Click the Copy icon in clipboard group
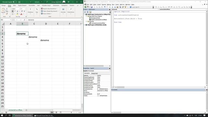 click(x=7, y=11)
